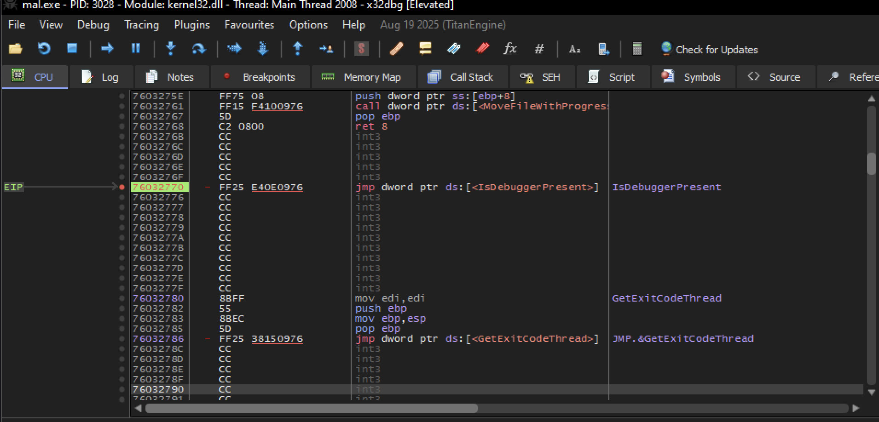Run the program with the right arrow icon
This screenshot has height=422, width=879.
pyautogui.click(x=107, y=48)
